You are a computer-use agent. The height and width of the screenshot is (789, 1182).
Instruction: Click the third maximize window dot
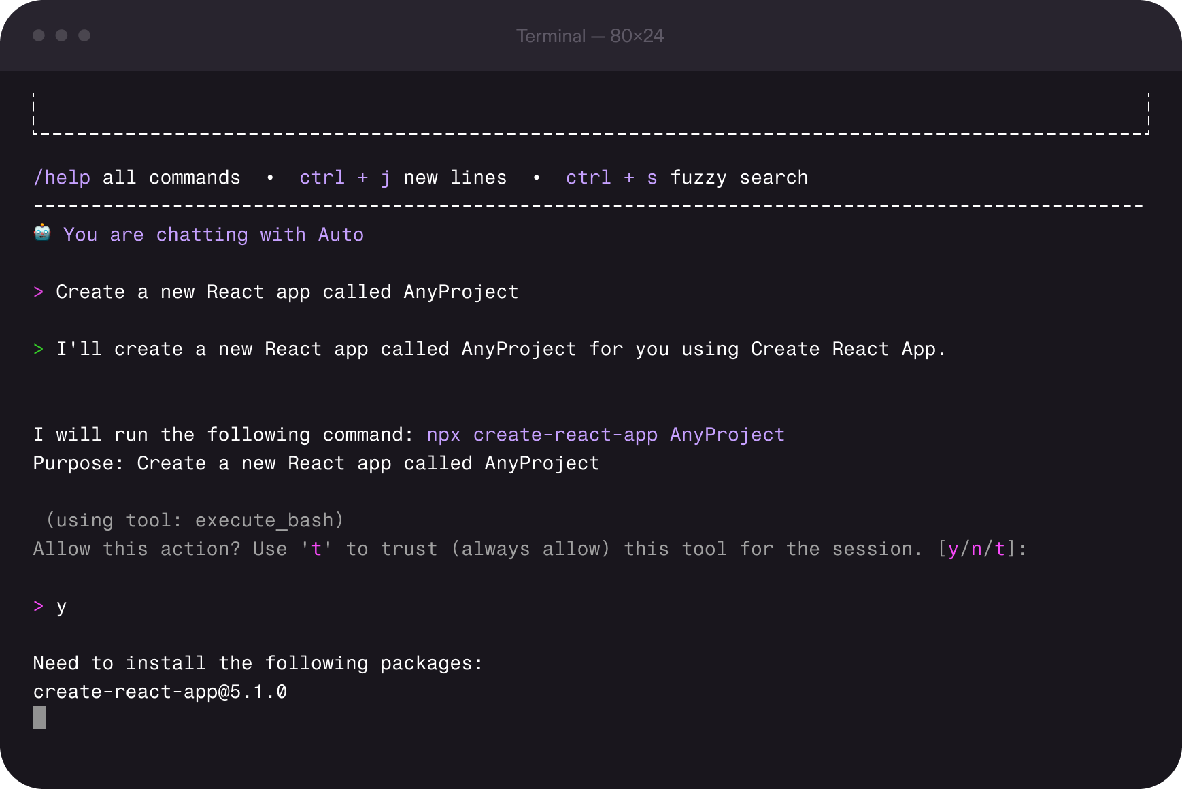pos(84,35)
